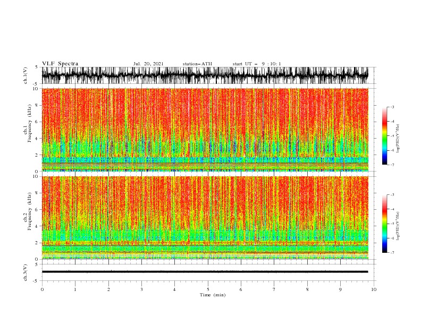Click the log(PSD) label beside ch.2 colorbar
Image resolution: width=421 pixels, height=325 pixels.
click(398, 226)
